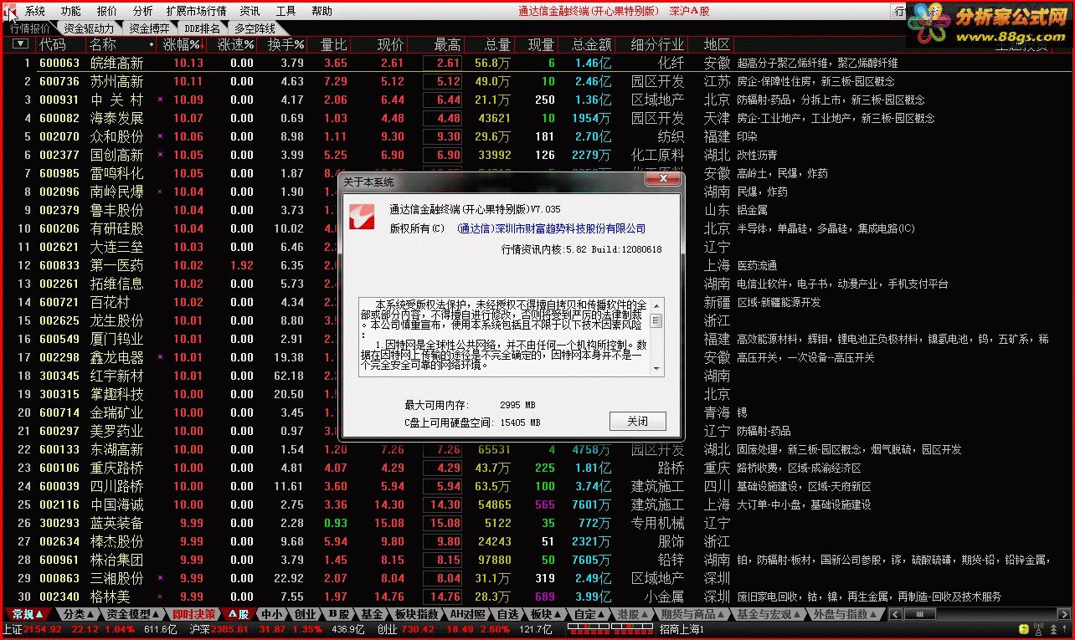Image resolution: width=1075 pixels, height=640 pixels.
Task: Click the app logo icon at top-left corner
Action: pyautogui.click(x=10, y=11)
